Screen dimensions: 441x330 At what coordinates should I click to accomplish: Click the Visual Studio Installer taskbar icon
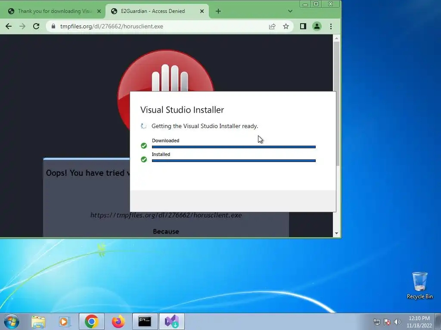click(x=171, y=321)
